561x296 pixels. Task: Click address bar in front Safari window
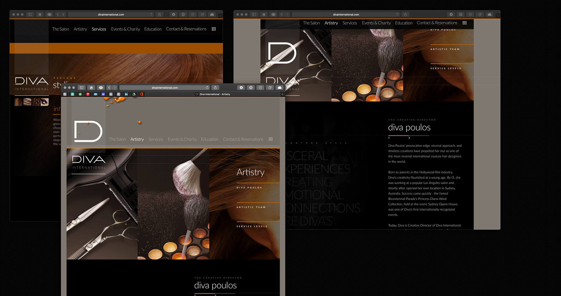(x=165, y=88)
